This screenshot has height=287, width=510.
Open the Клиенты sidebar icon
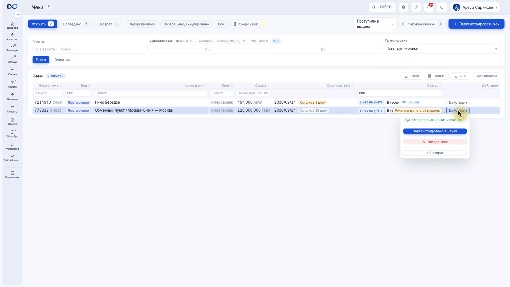click(12, 109)
